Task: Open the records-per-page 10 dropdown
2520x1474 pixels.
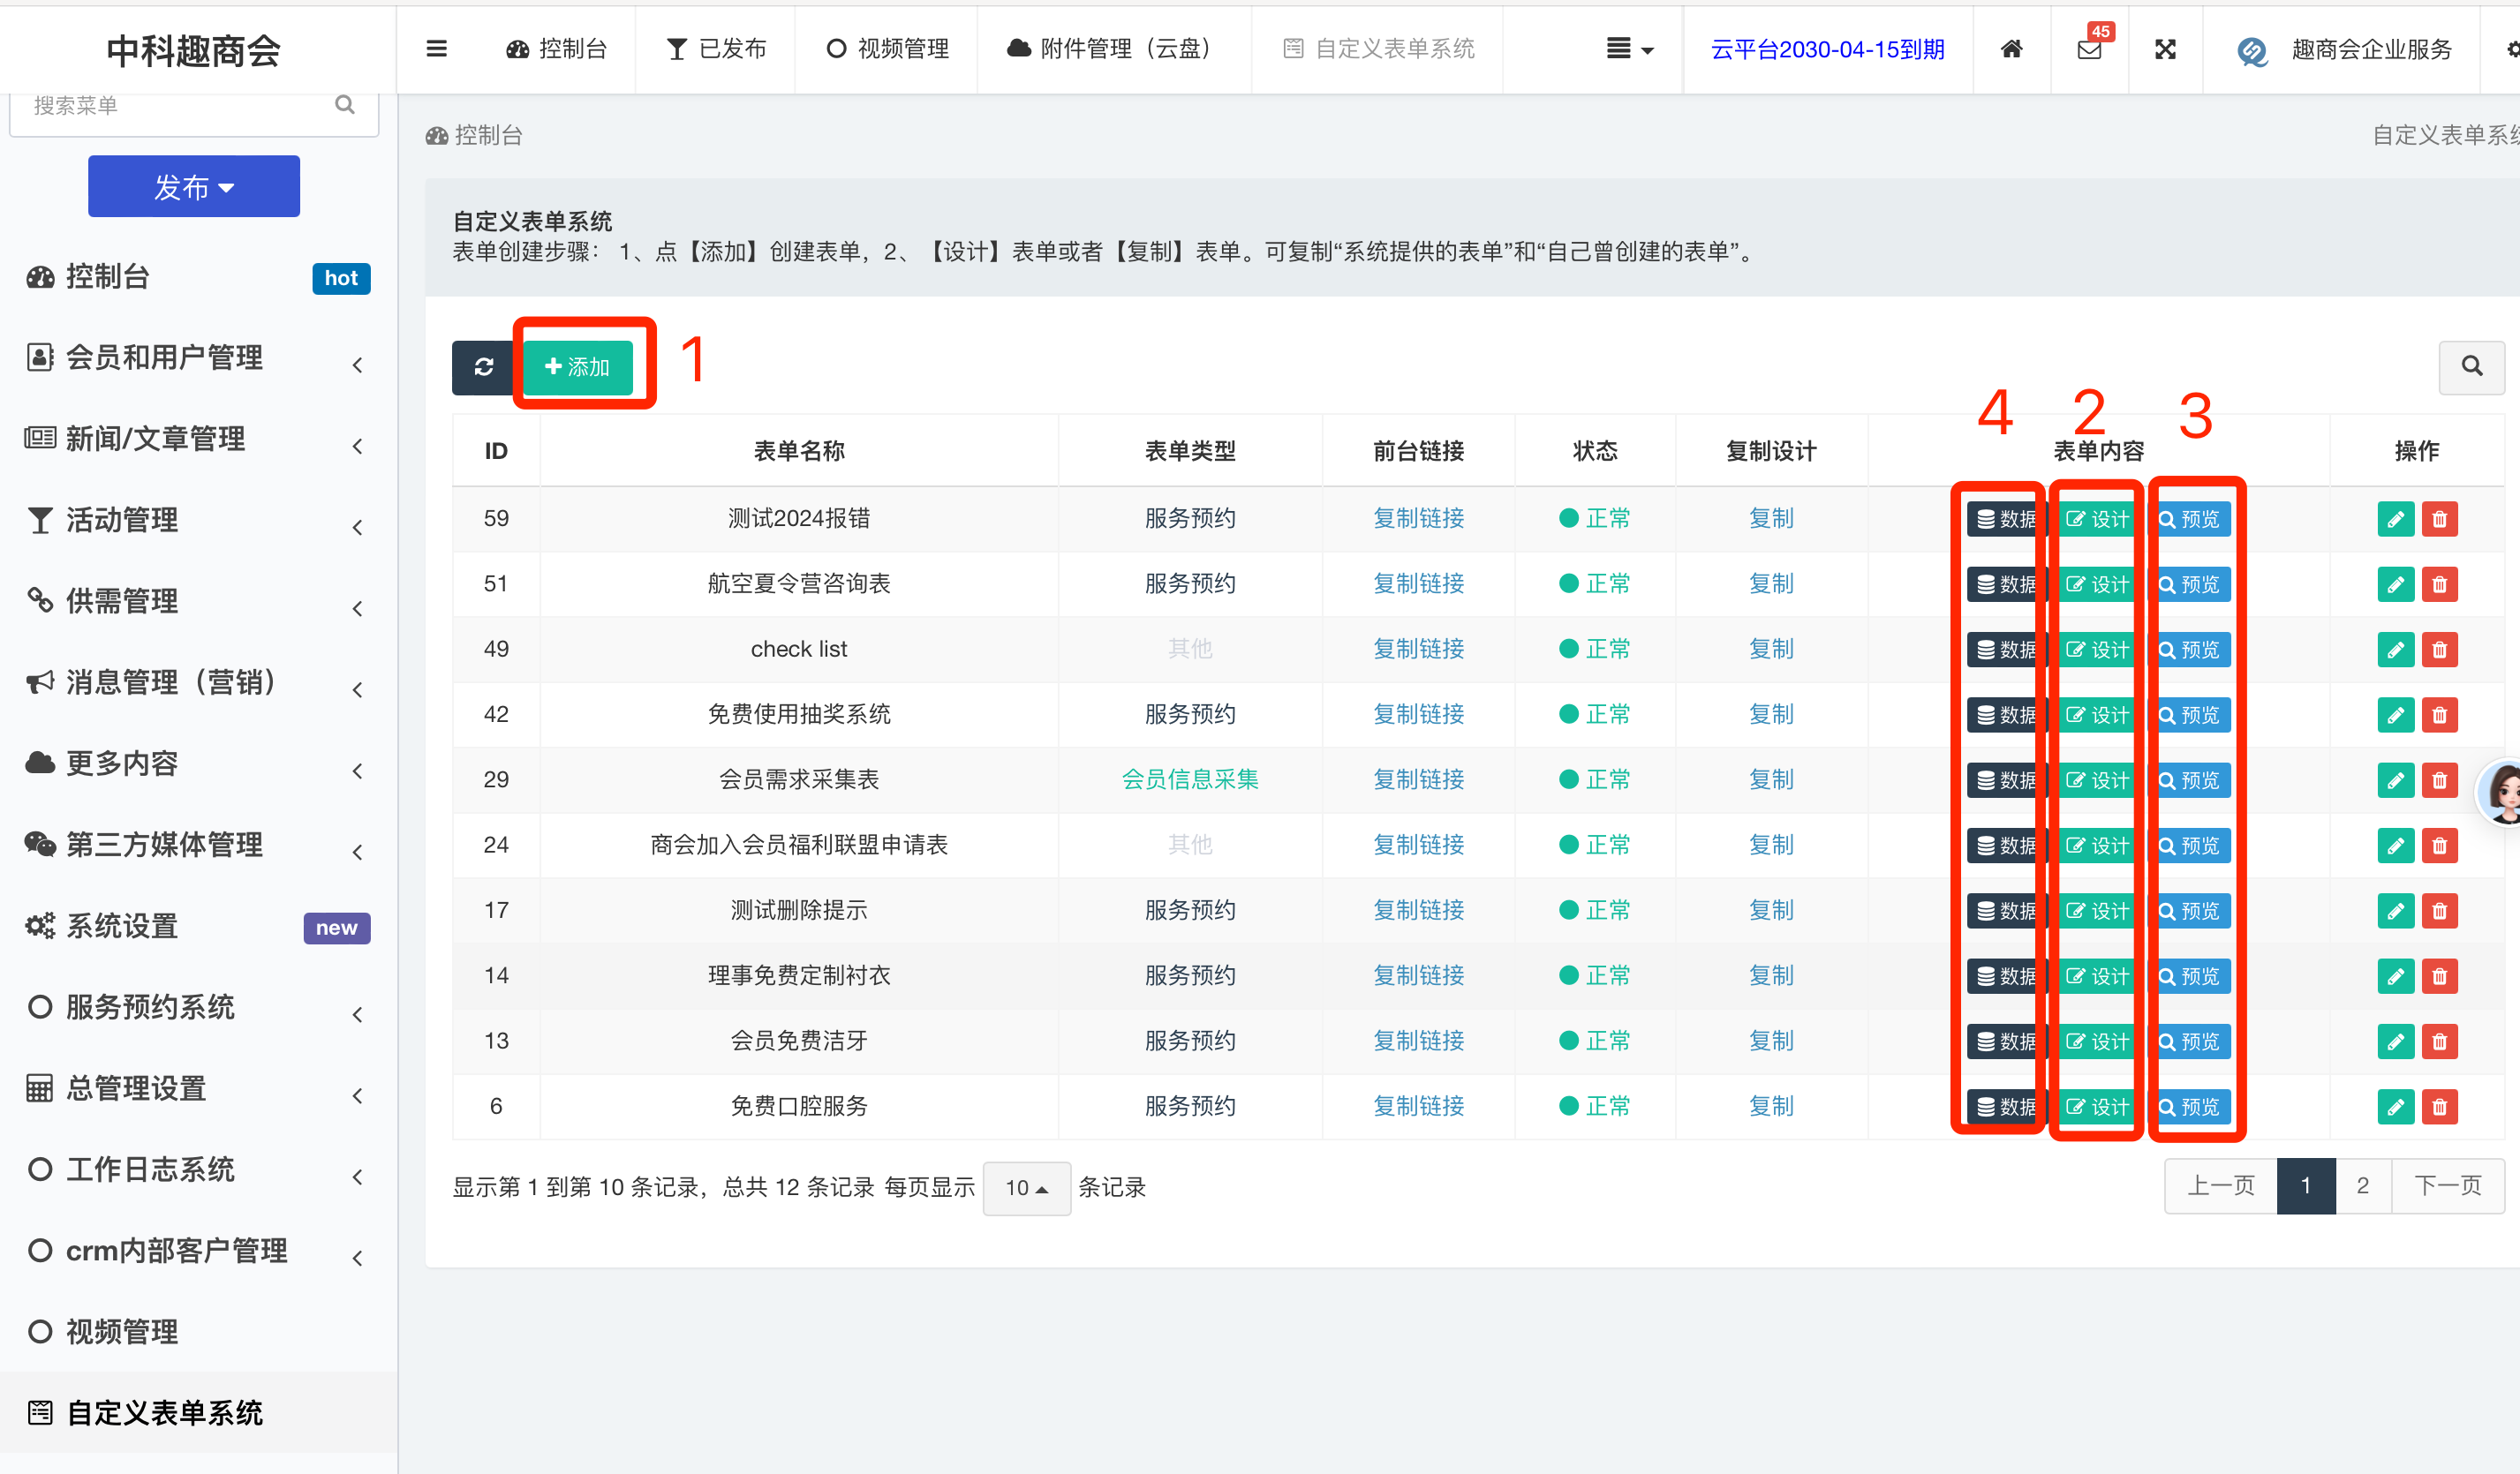Action: click(x=1026, y=1187)
